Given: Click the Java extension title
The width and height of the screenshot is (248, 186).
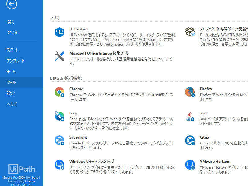Looking at the screenshot, I should [x=204, y=113].
